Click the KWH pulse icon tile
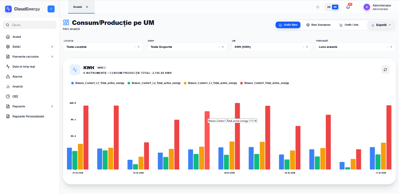The height and width of the screenshot is (194, 399). point(75,70)
